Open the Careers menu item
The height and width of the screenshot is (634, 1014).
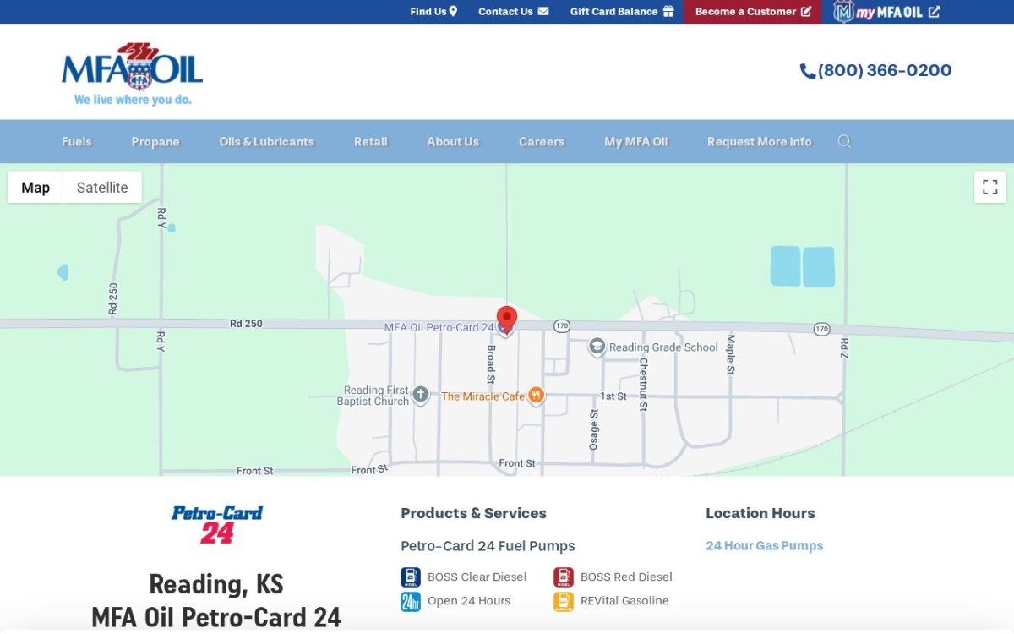click(x=542, y=141)
